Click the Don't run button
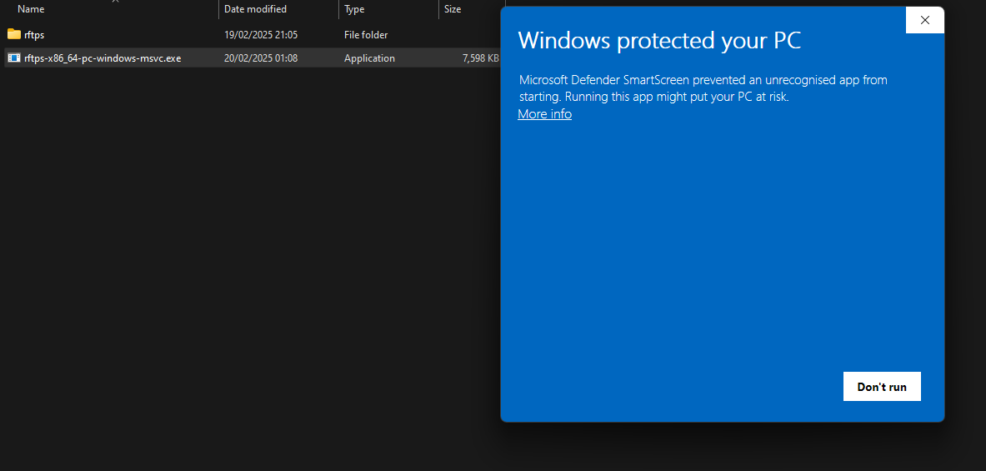The height and width of the screenshot is (471, 986). 882,387
